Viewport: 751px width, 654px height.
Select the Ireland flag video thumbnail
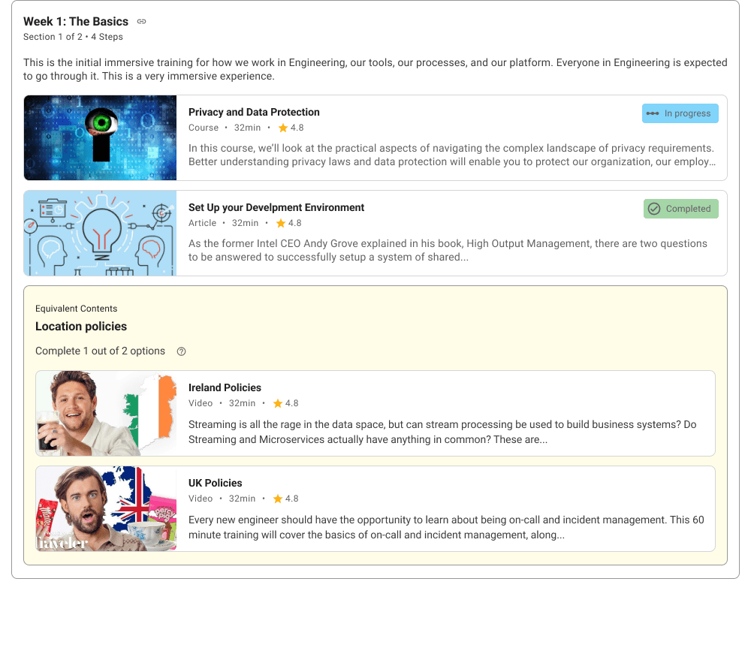(107, 413)
